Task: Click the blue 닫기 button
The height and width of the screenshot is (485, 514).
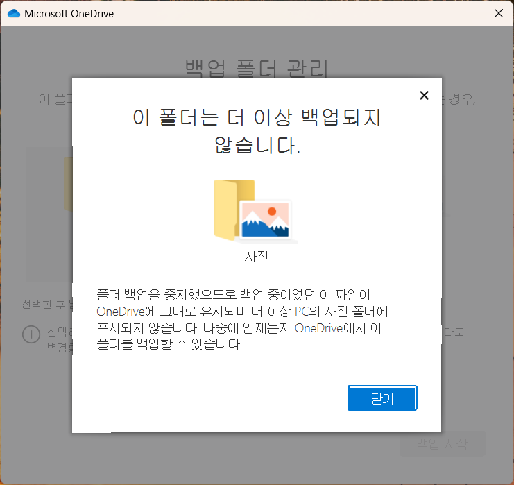Action: pos(382,398)
